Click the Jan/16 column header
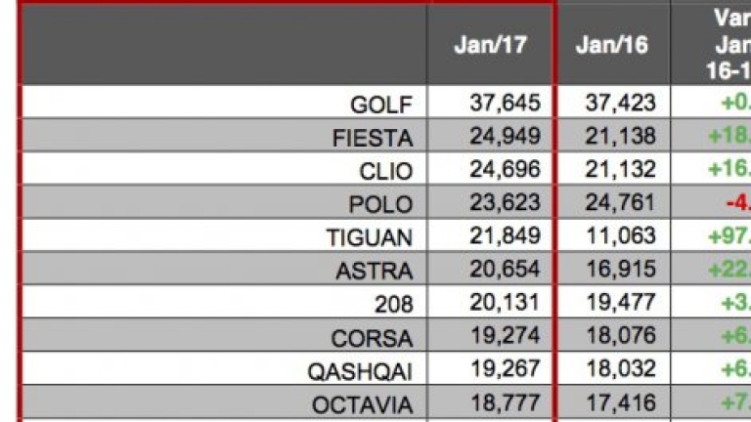 611,46
